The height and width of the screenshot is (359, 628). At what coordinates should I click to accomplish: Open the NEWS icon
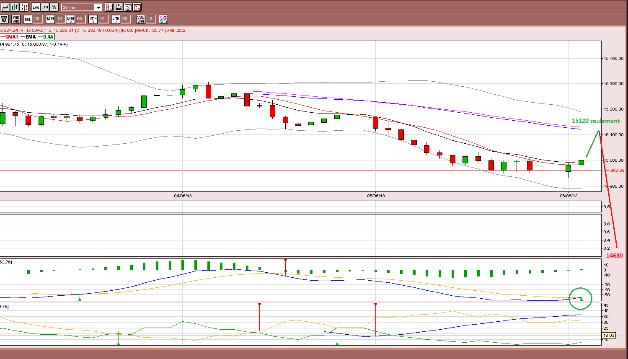point(137,7)
